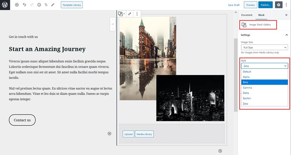This screenshot has height=155, width=291.
Task: Change block type via Image Stack Gallery icon
Action: tap(121, 14)
